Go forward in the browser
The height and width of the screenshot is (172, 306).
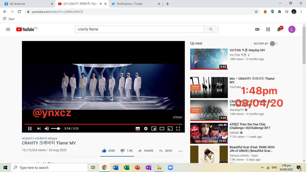(12, 12)
